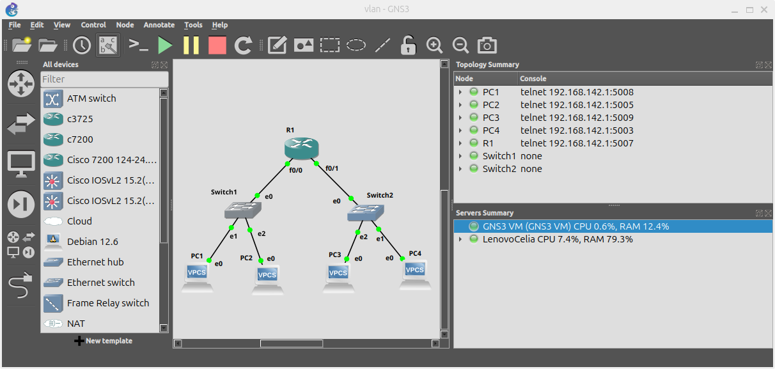Image resolution: width=775 pixels, height=369 pixels.
Task: Stop all nodes with red square
Action: point(217,45)
